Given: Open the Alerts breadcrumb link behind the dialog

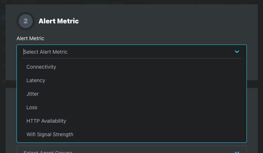Looking at the screenshot, I should [x=118, y=3].
